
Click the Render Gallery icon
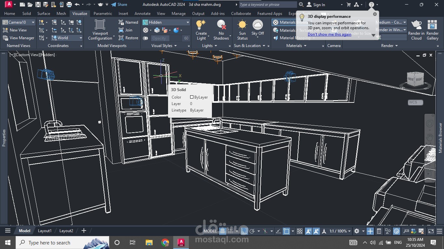432,25
